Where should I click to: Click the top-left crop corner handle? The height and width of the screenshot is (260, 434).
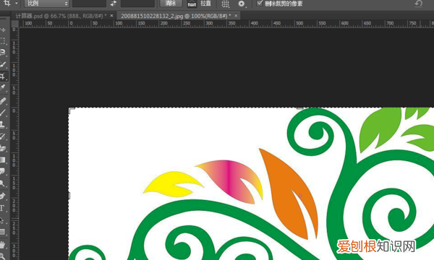71,110
